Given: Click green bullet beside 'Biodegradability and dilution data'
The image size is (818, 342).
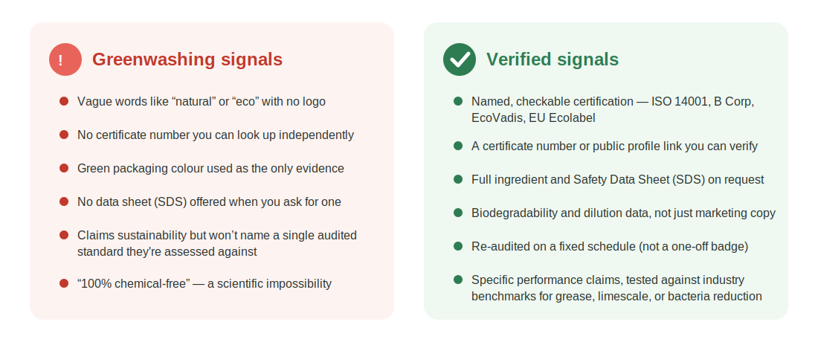Looking at the screenshot, I should 458,213.
